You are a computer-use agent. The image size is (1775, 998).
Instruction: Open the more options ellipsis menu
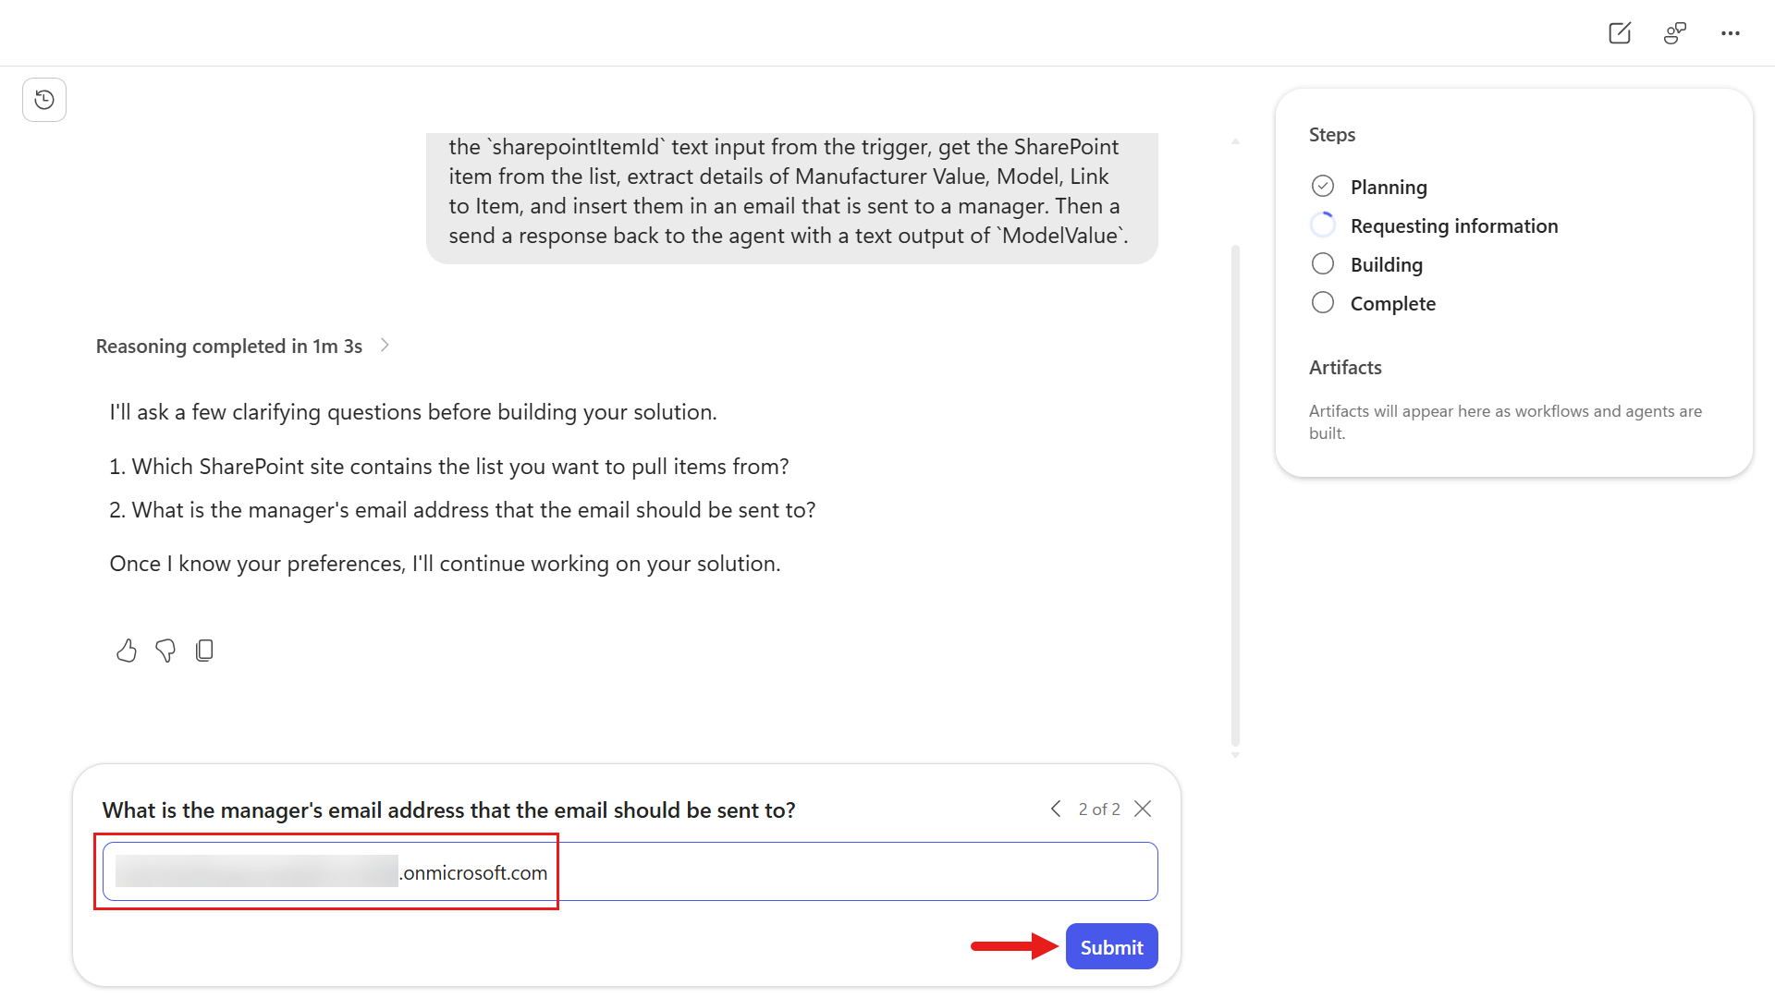[x=1731, y=33]
